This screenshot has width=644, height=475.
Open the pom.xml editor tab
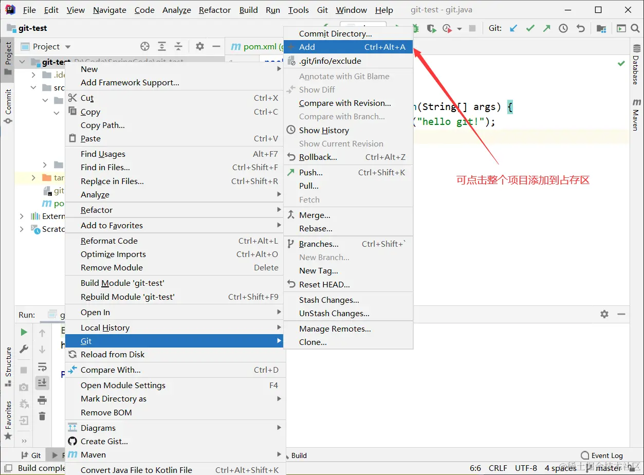point(254,46)
